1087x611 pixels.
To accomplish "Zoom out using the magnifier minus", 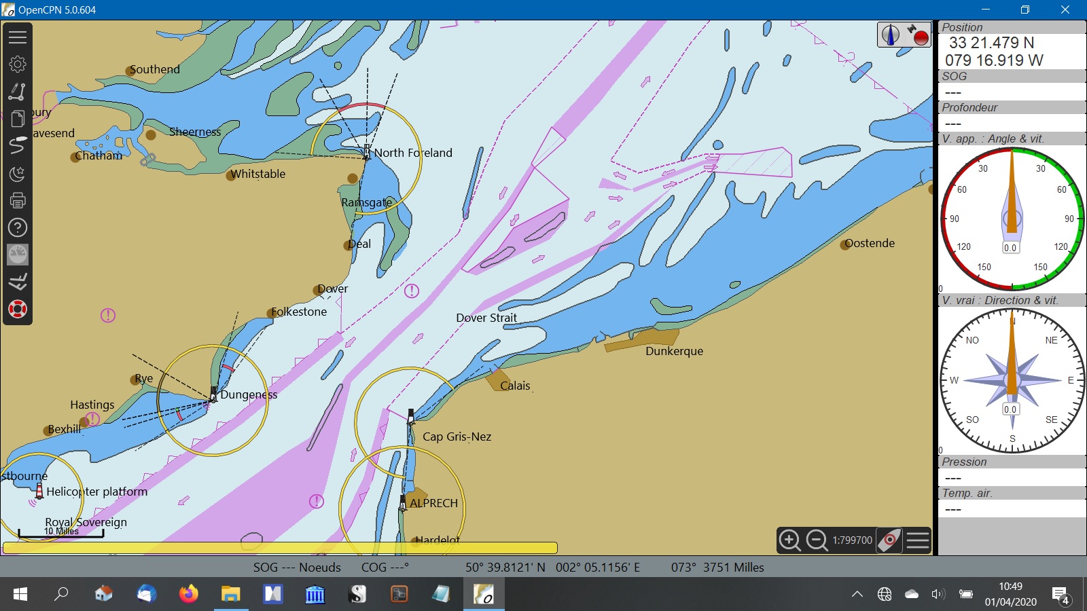I will [817, 540].
